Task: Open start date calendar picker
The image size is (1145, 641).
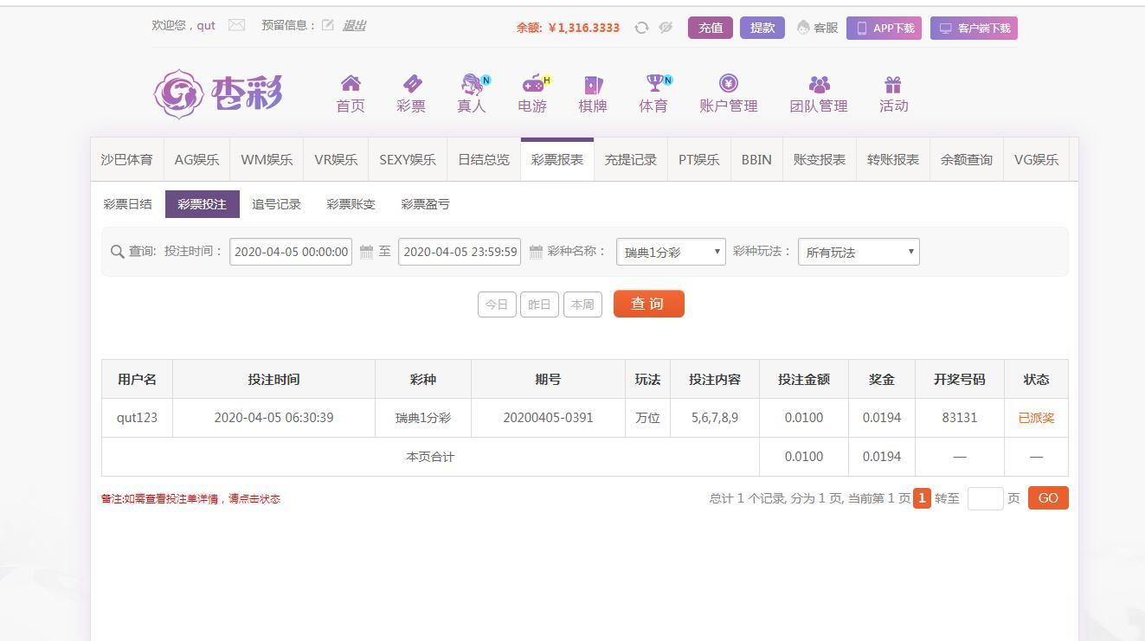Action: [366, 252]
